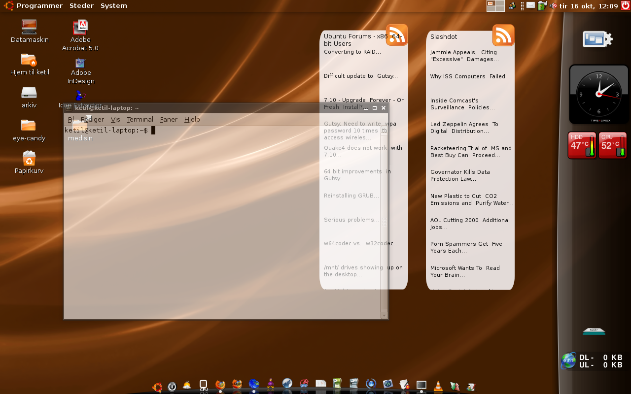Open Led Zeppelin Agrees To Digital Distribution
The image size is (631, 394).
point(464,128)
